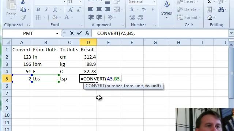Viewport: 234px width, 131px height.
Task: Toggle Italic formatting
Action: coord(46,9)
